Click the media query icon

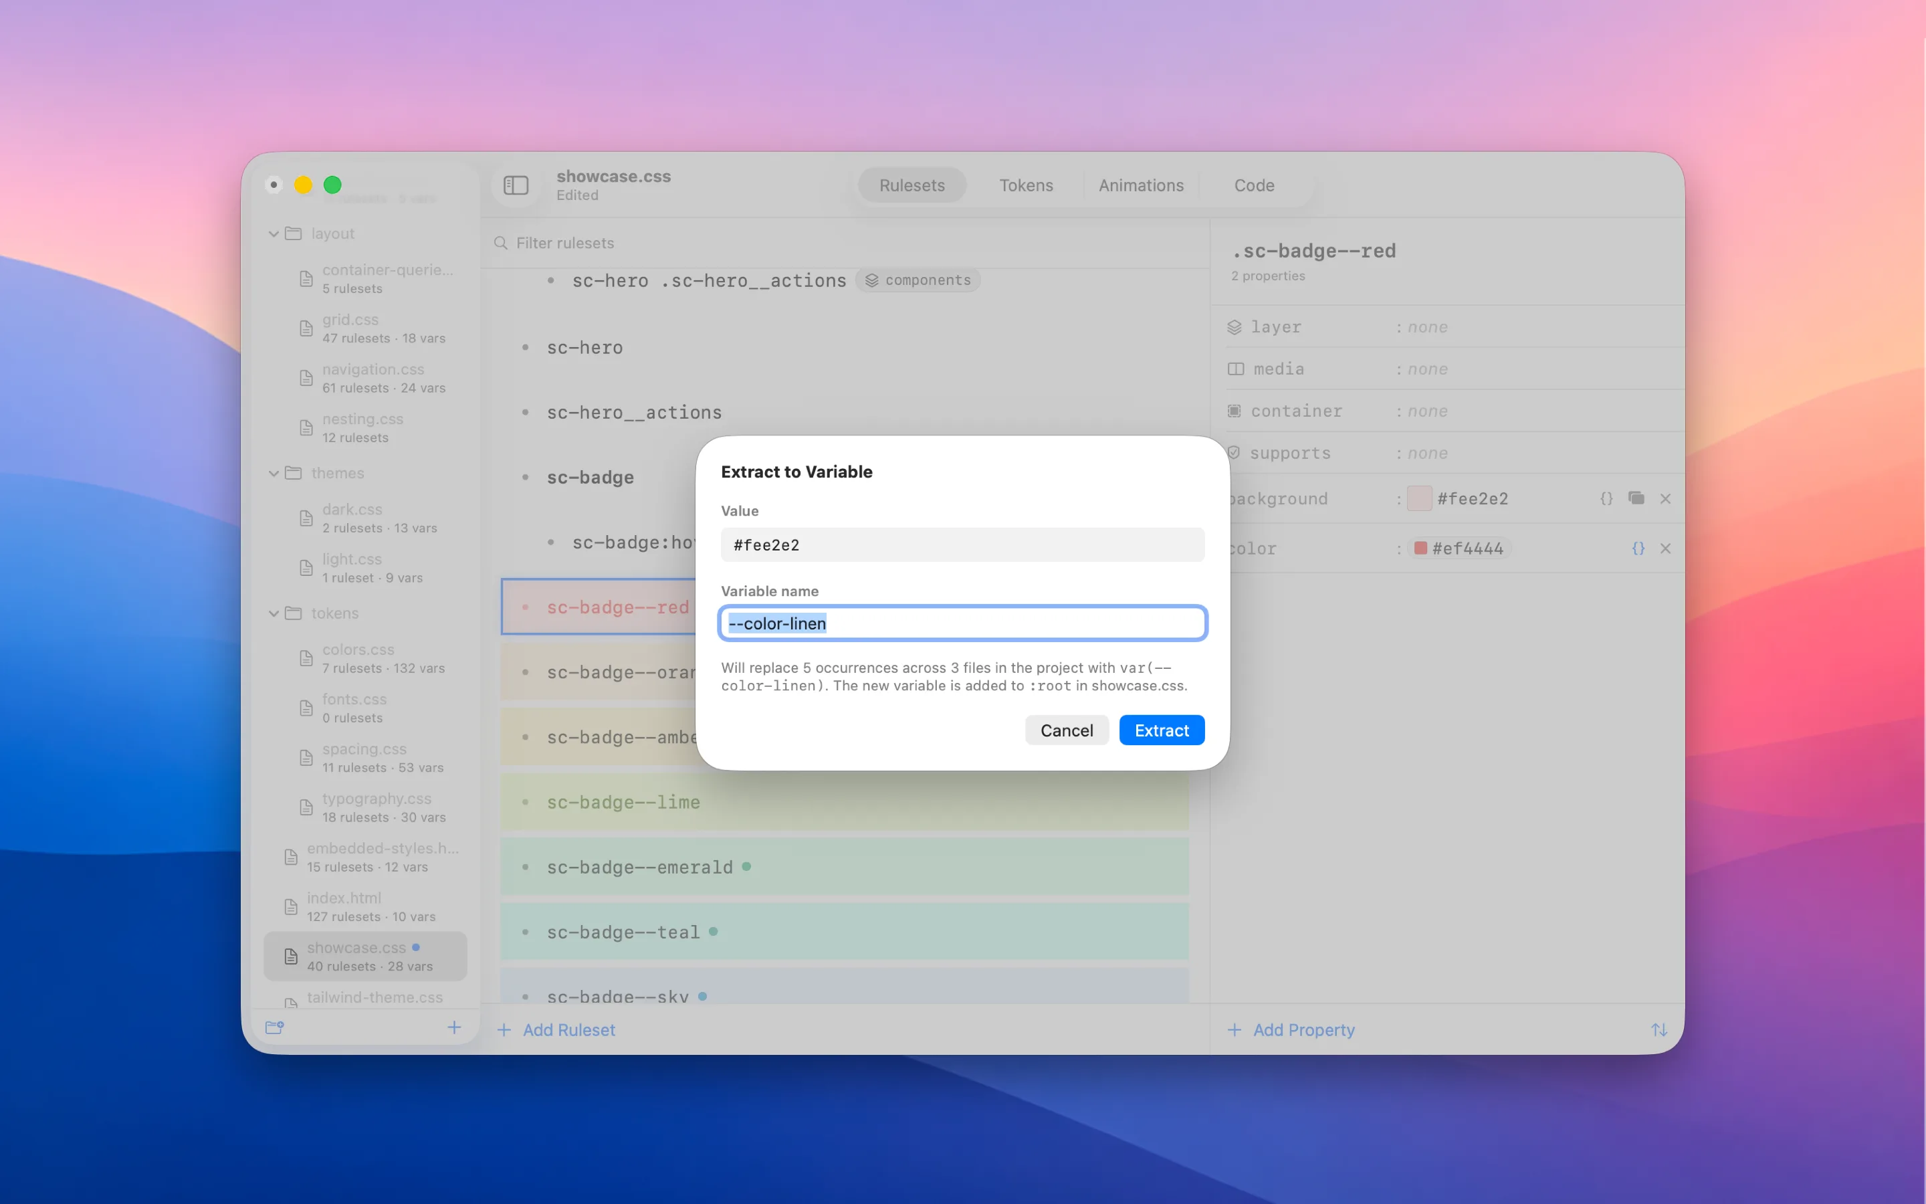[1235, 369]
